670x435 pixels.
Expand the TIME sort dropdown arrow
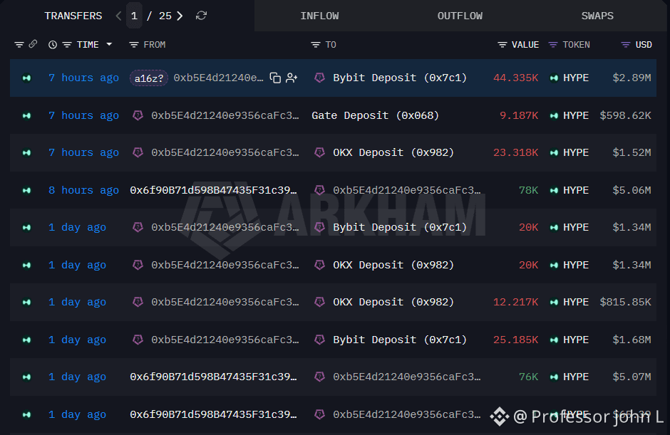coord(109,44)
